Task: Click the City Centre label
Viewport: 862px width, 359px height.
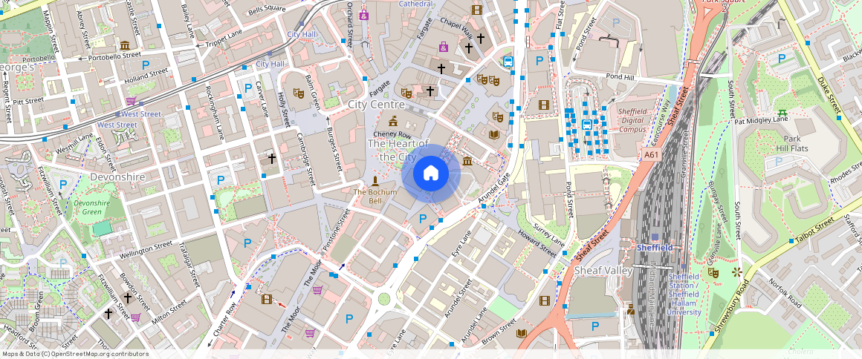Action: [x=376, y=105]
